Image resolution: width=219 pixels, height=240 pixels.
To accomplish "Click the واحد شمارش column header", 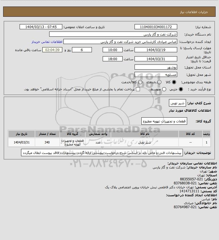I will click(98, 134).
